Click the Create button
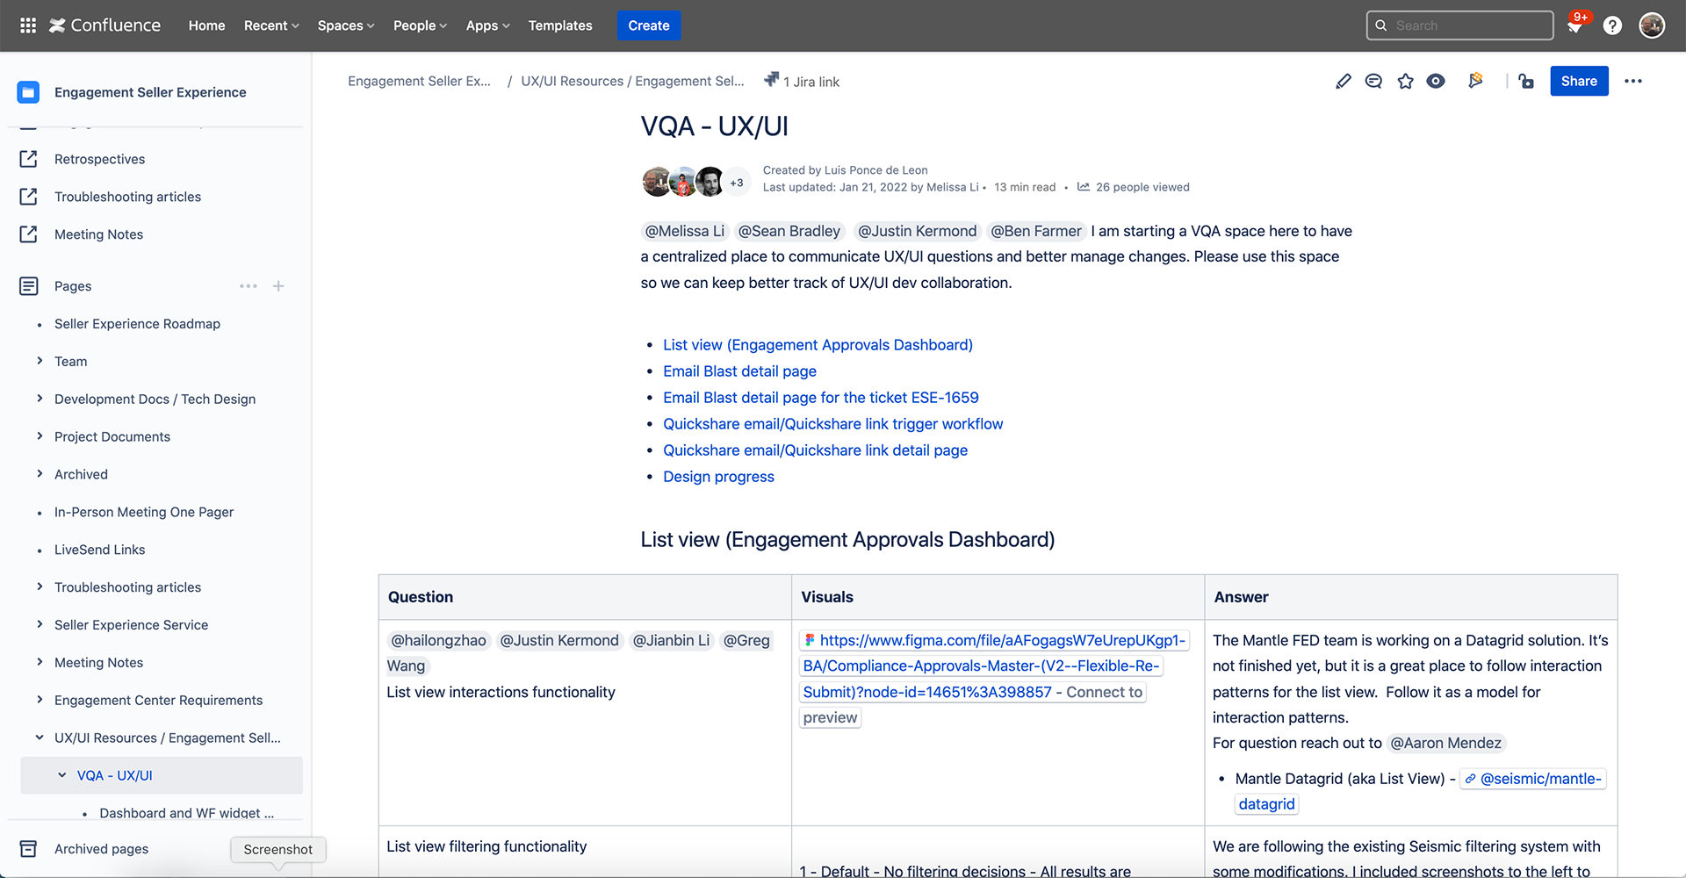Image resolution: width=1686 pixels, height=878 pixels. point(649,25)
